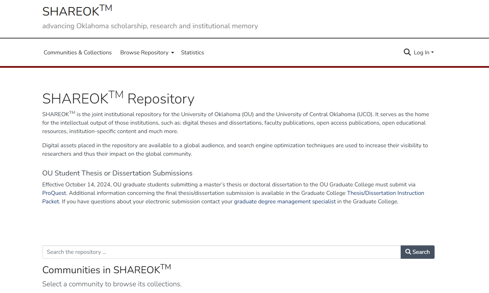Click text Select a community to browse
489x293 pixels.
(112, 284)
